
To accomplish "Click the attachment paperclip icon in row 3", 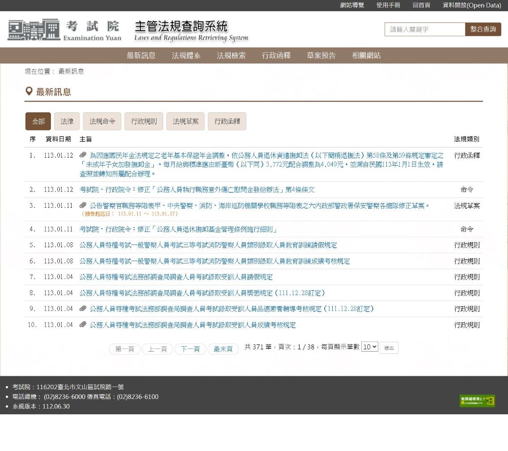I will (83, 206).
